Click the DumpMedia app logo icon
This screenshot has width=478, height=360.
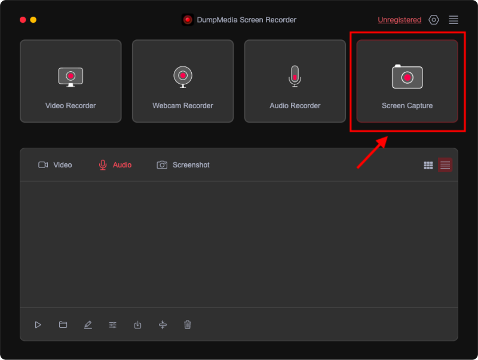click(x=188, y=20)
